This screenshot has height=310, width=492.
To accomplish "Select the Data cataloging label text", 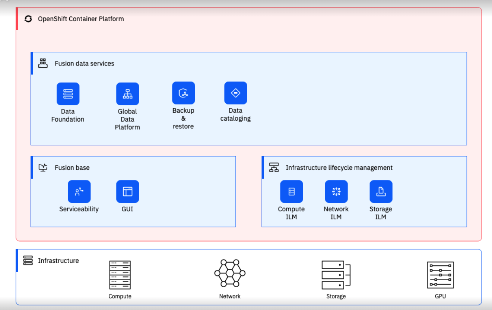I will point(235,115).
